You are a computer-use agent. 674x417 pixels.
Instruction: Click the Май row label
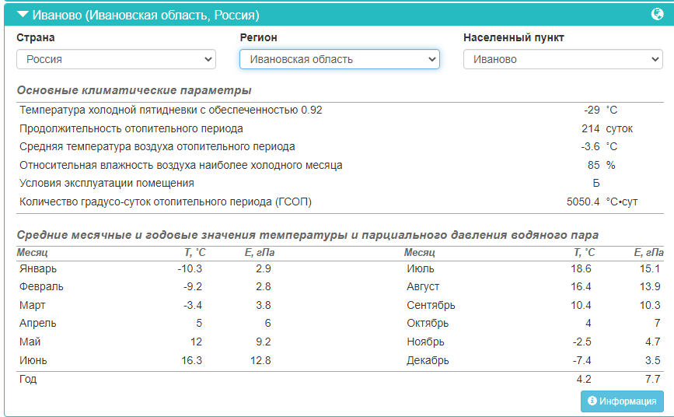[x=30, y=342]
